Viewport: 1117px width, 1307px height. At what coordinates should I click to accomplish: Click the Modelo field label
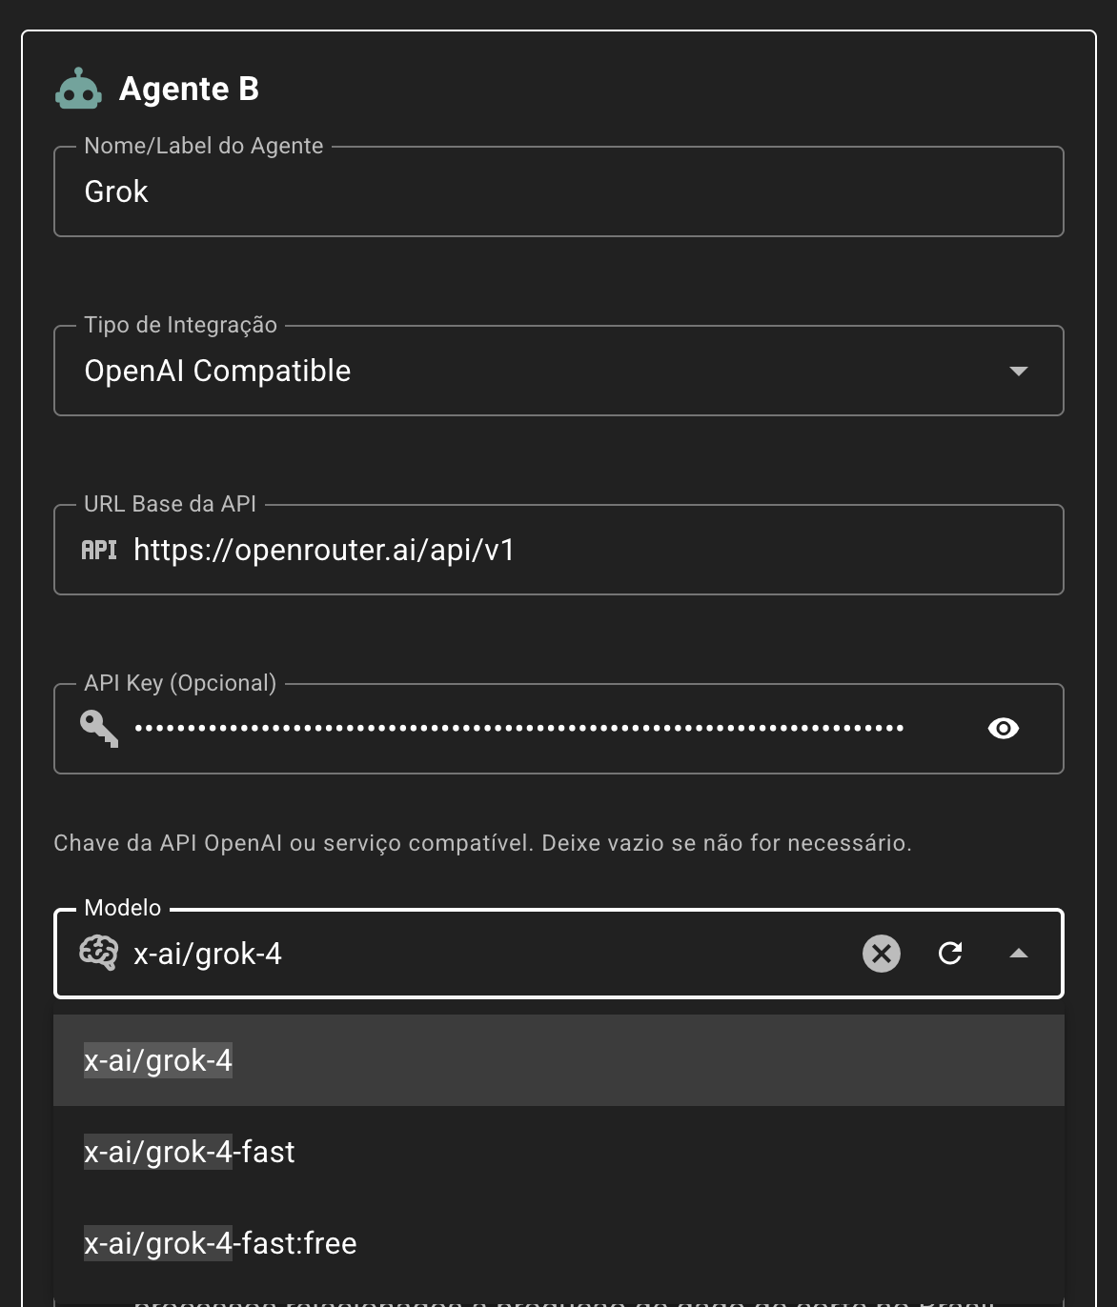123,908
